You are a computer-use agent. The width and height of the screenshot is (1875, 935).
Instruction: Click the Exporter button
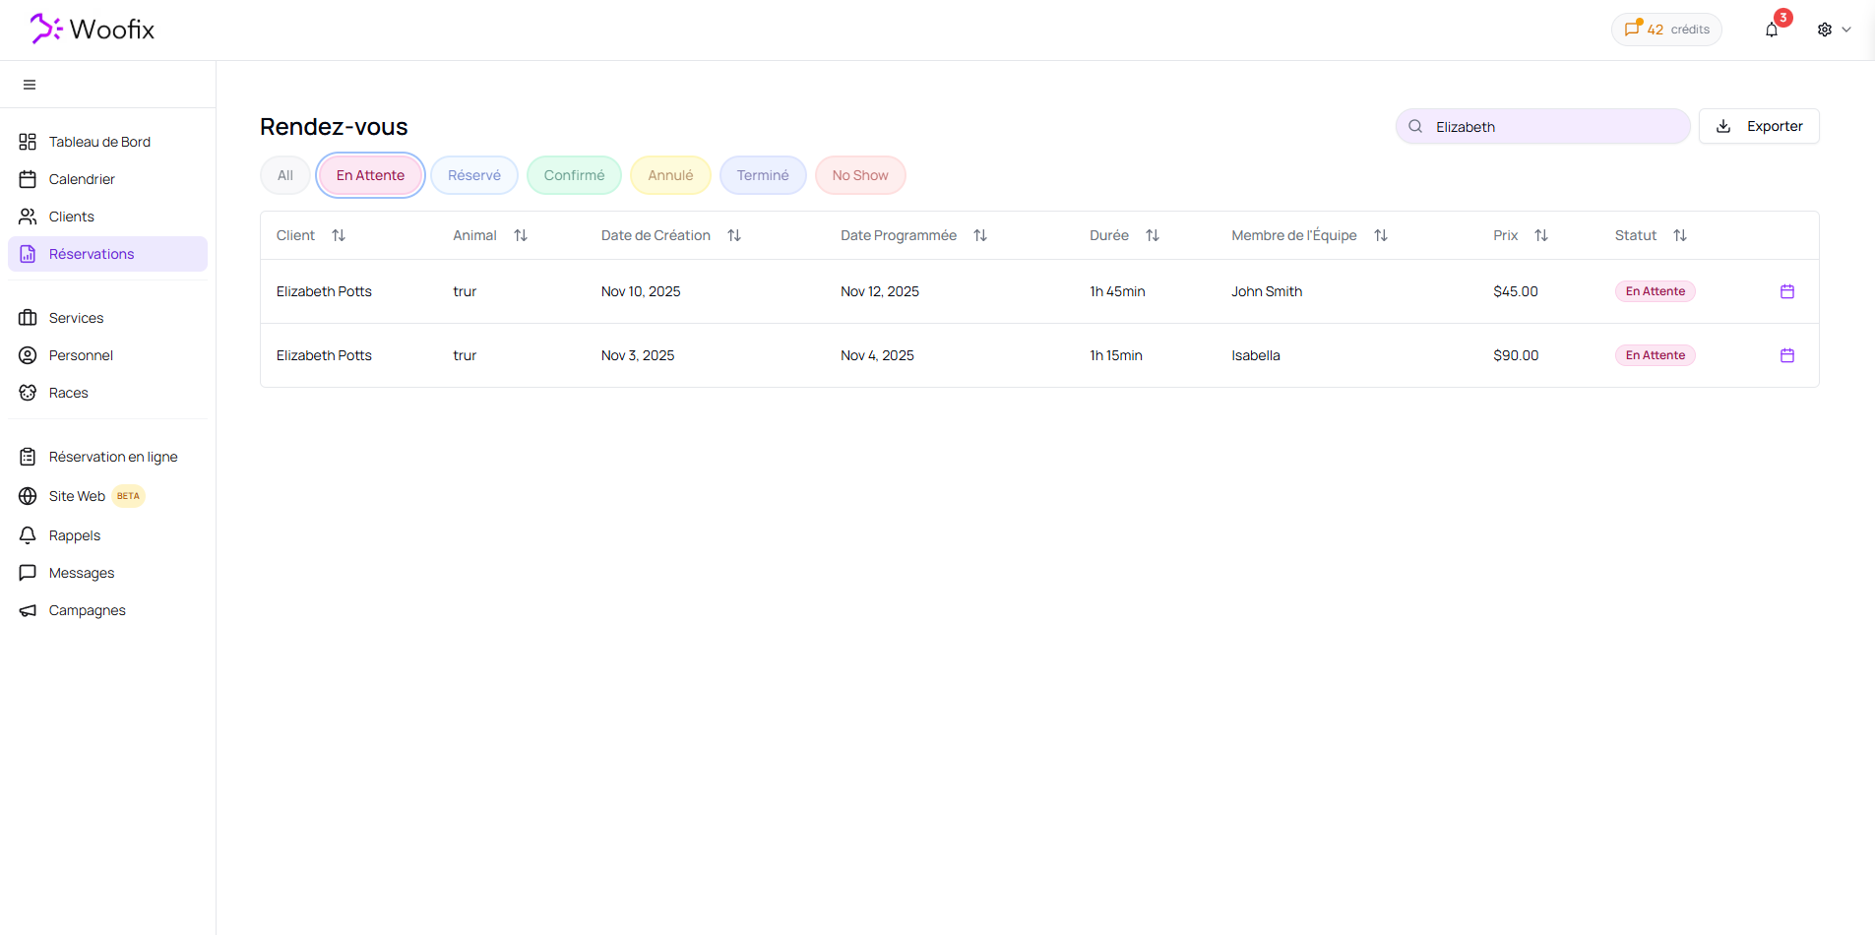pyautogui.click(x=1759, y=126)
